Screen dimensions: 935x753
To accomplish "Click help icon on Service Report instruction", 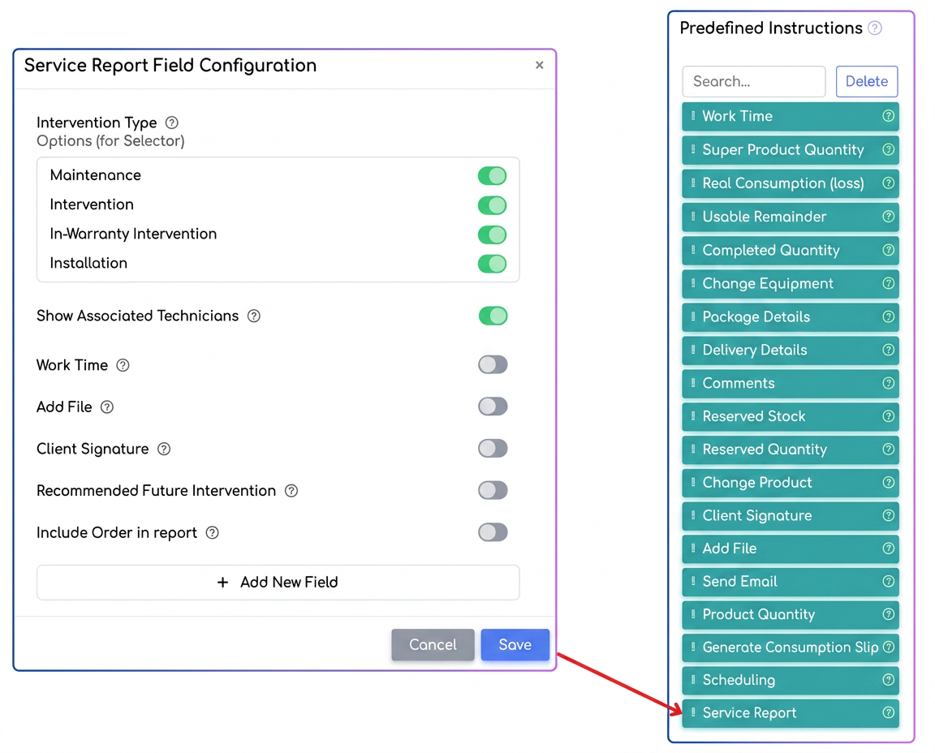I will [888, 712].
